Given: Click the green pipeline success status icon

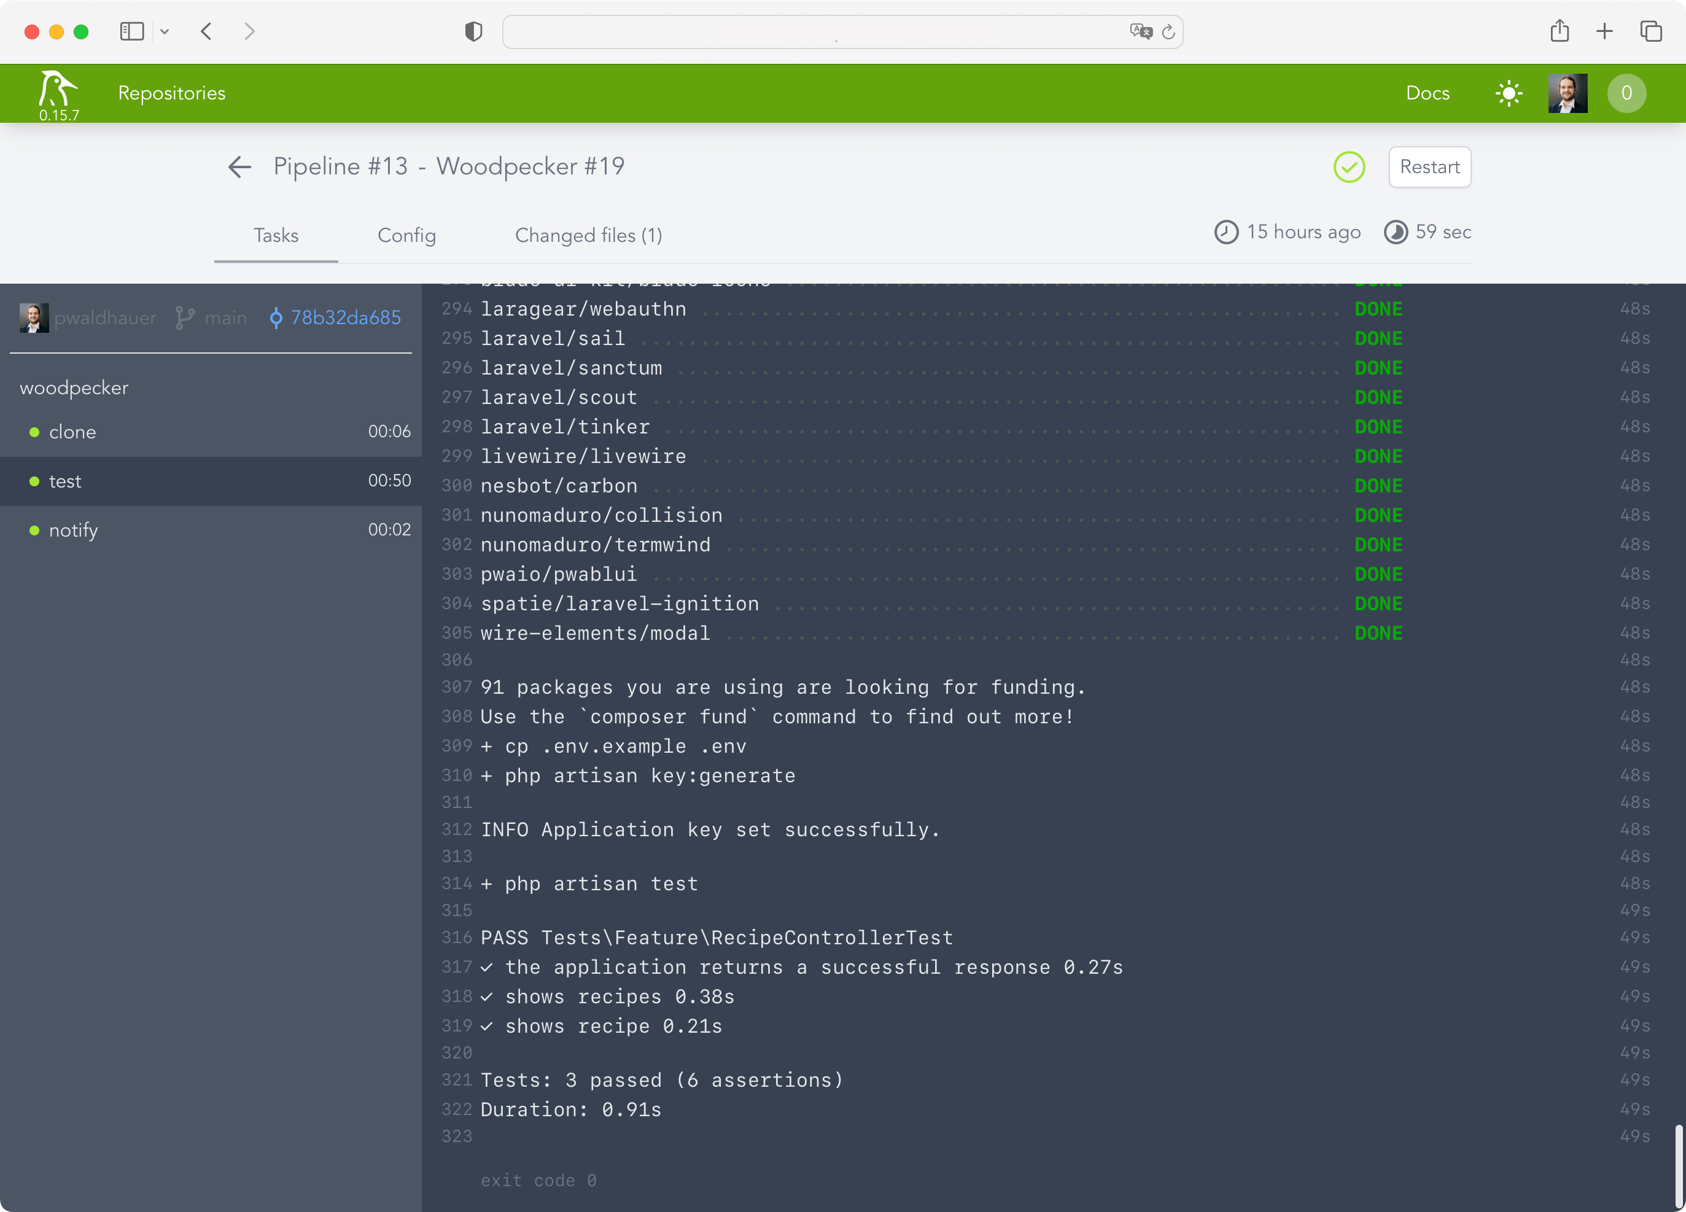Looking at the screenshot, I should [x=1348, y=166].
